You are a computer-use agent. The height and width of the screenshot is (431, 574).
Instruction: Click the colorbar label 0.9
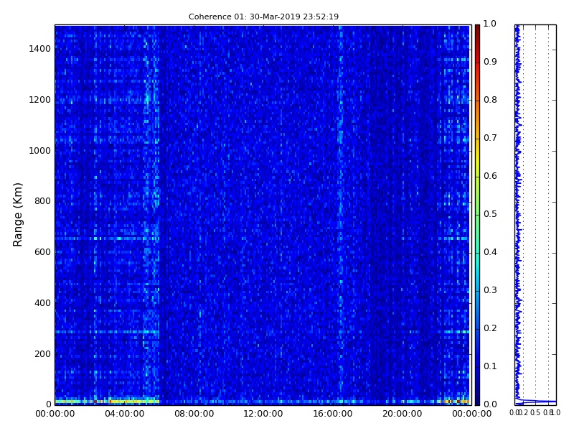490,62
